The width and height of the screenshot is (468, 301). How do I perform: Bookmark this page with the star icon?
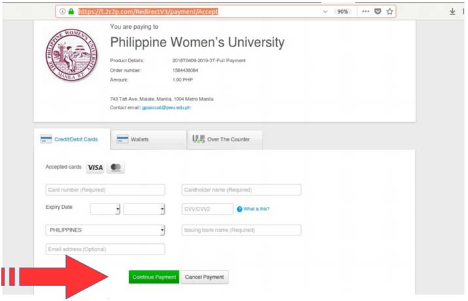pyautogui.click(x=389, y=11)
